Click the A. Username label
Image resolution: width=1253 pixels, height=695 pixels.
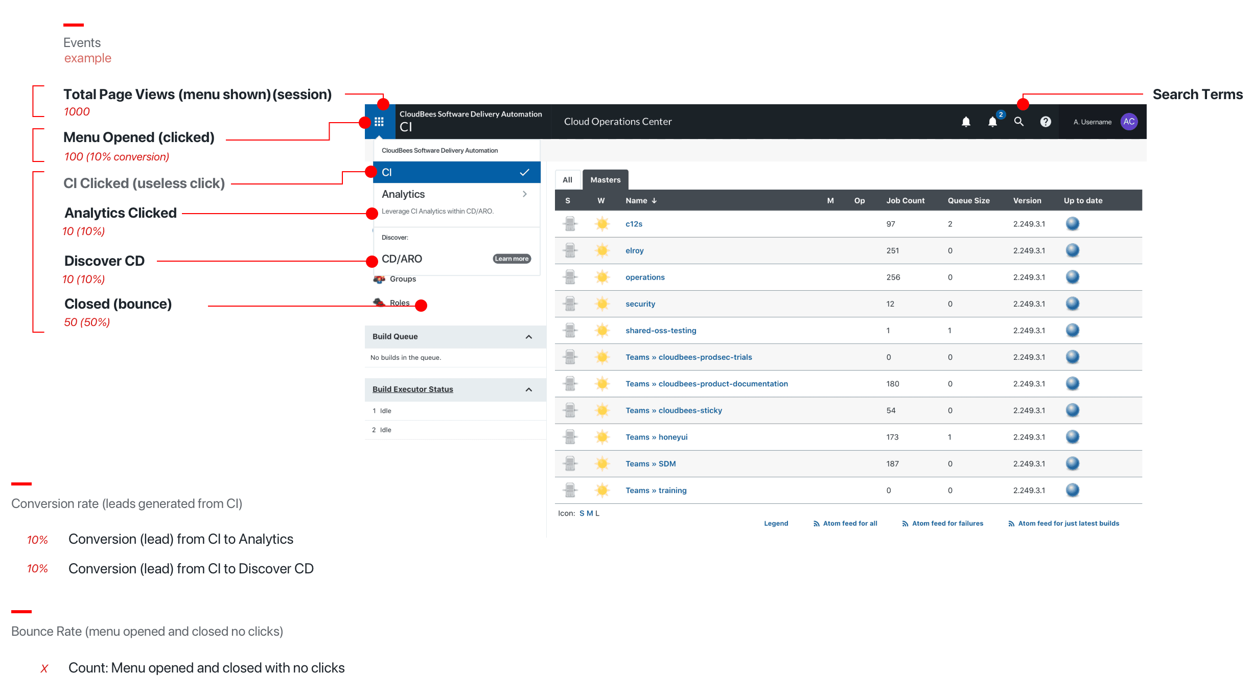click(1093, 122)
